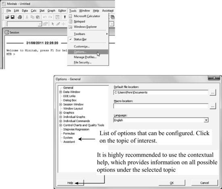Expand Control Charts and Quality Tools node
This screenshot has height=189, width=222.
click(61, 125)
